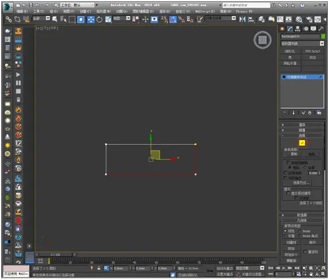The width and height of the screenshot is (329, 280).
Task: Tick the 重定向 checkbox
Action: (305, 252)
